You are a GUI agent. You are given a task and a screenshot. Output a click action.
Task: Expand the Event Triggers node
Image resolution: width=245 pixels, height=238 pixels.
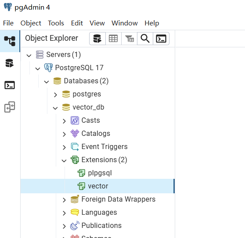pos(64,147)
